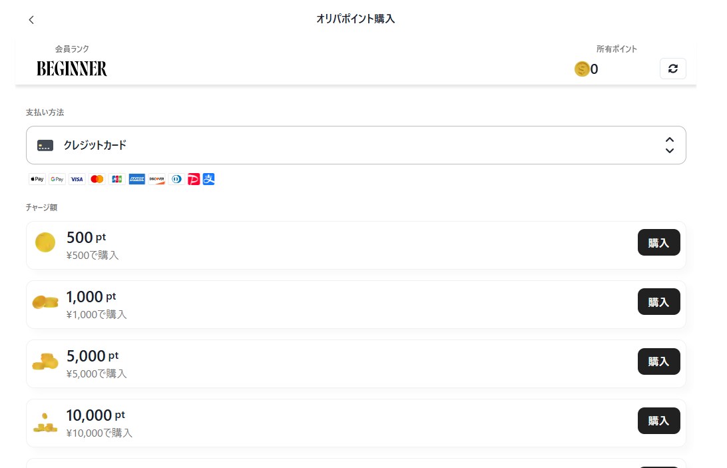This screenshot has width=727, height=468.
Task: Expand payment options with the chevron arrows
Action: tap(670, 145)
